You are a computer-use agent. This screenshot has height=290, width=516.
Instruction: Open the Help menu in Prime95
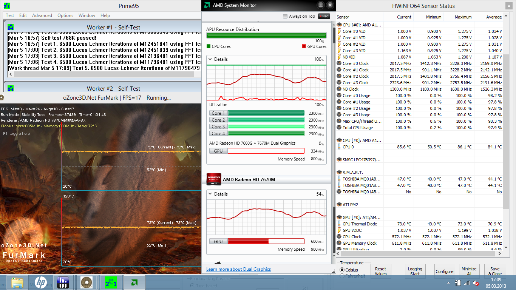[105, 15]
